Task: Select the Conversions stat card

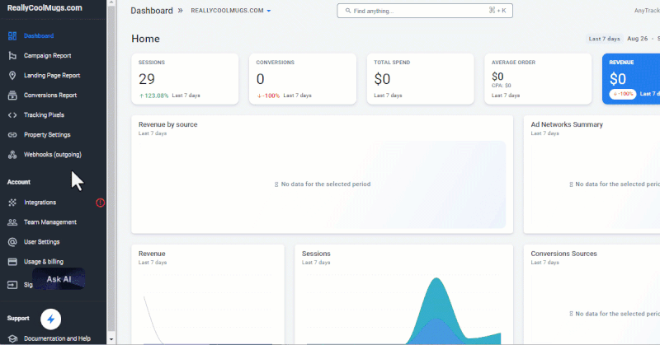Action: (303, 79)
